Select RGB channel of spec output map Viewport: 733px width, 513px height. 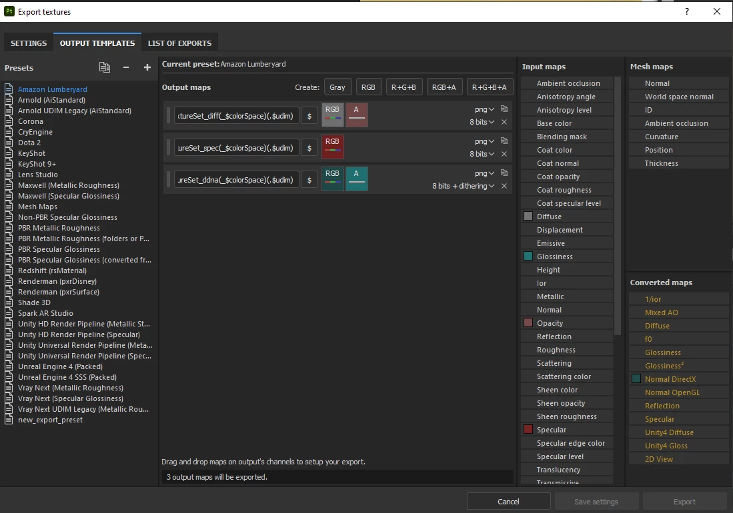332,147
